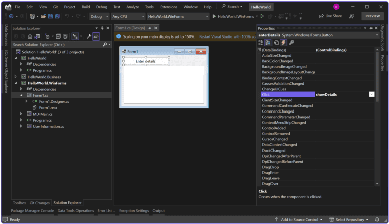Click the search magnifier in Solution Explorer
This screenshot has width=389, height=224.
(105, 45)
